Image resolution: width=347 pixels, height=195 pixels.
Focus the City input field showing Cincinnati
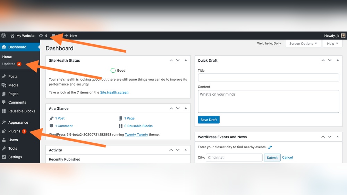click(x=234, y=158)
